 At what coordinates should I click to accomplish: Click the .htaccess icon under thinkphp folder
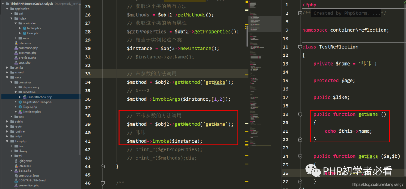pos(16,166)
